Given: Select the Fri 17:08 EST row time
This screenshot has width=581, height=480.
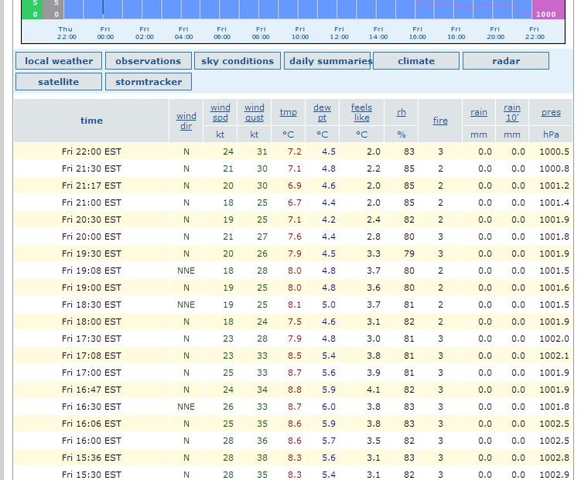Looking at the screenshot, I should 91,356.
